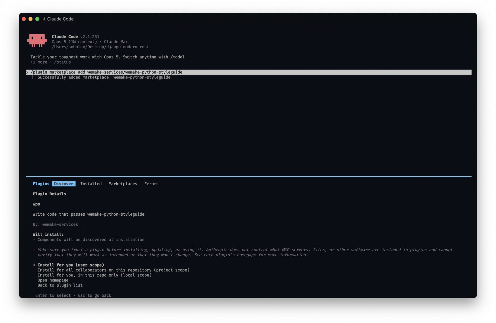Close the Claude Code terminal window

pyautogui.click(x=24, y=19)
